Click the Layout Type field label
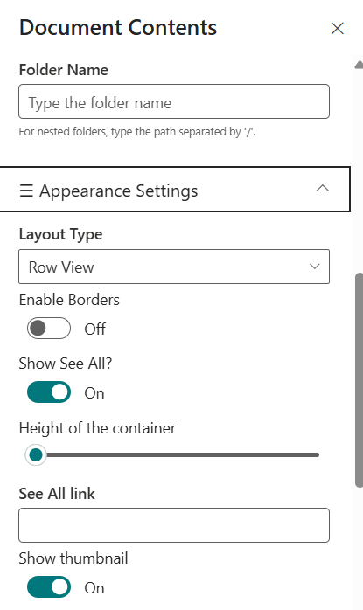 pyautogui.click(x=60, y=234)
